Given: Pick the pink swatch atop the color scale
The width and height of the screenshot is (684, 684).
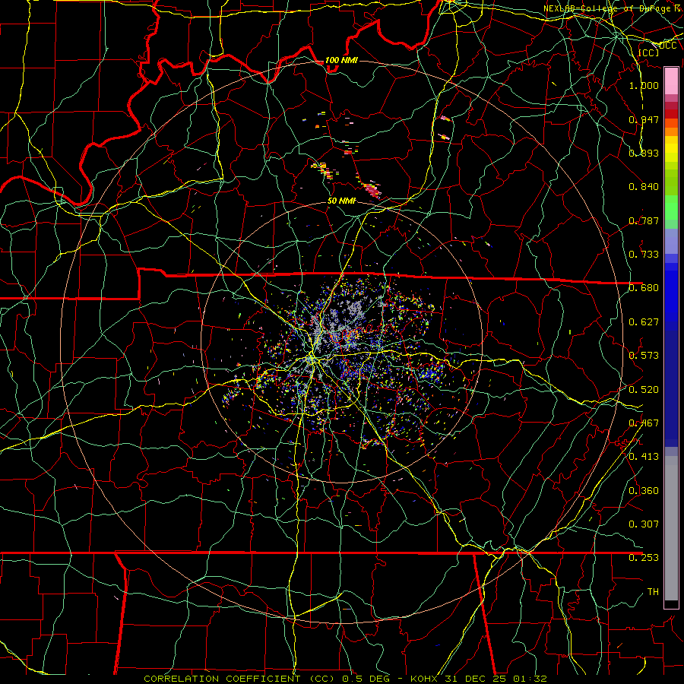Looking at the screenshot, I should [x=671, y=81].
